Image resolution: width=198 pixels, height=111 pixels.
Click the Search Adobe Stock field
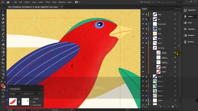pyautogui.click(x=170, y=2)
